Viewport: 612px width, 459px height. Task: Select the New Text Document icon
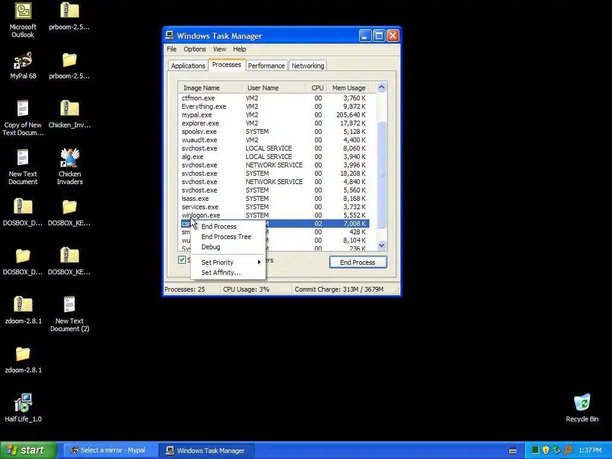click(x=23, y=158)
